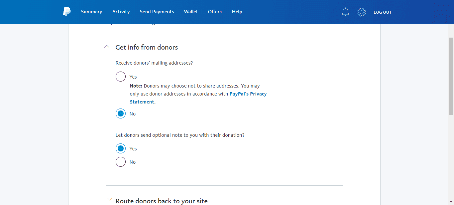Expand the Route donors back to your site section

pyautogui.click(x=110, y=200)
